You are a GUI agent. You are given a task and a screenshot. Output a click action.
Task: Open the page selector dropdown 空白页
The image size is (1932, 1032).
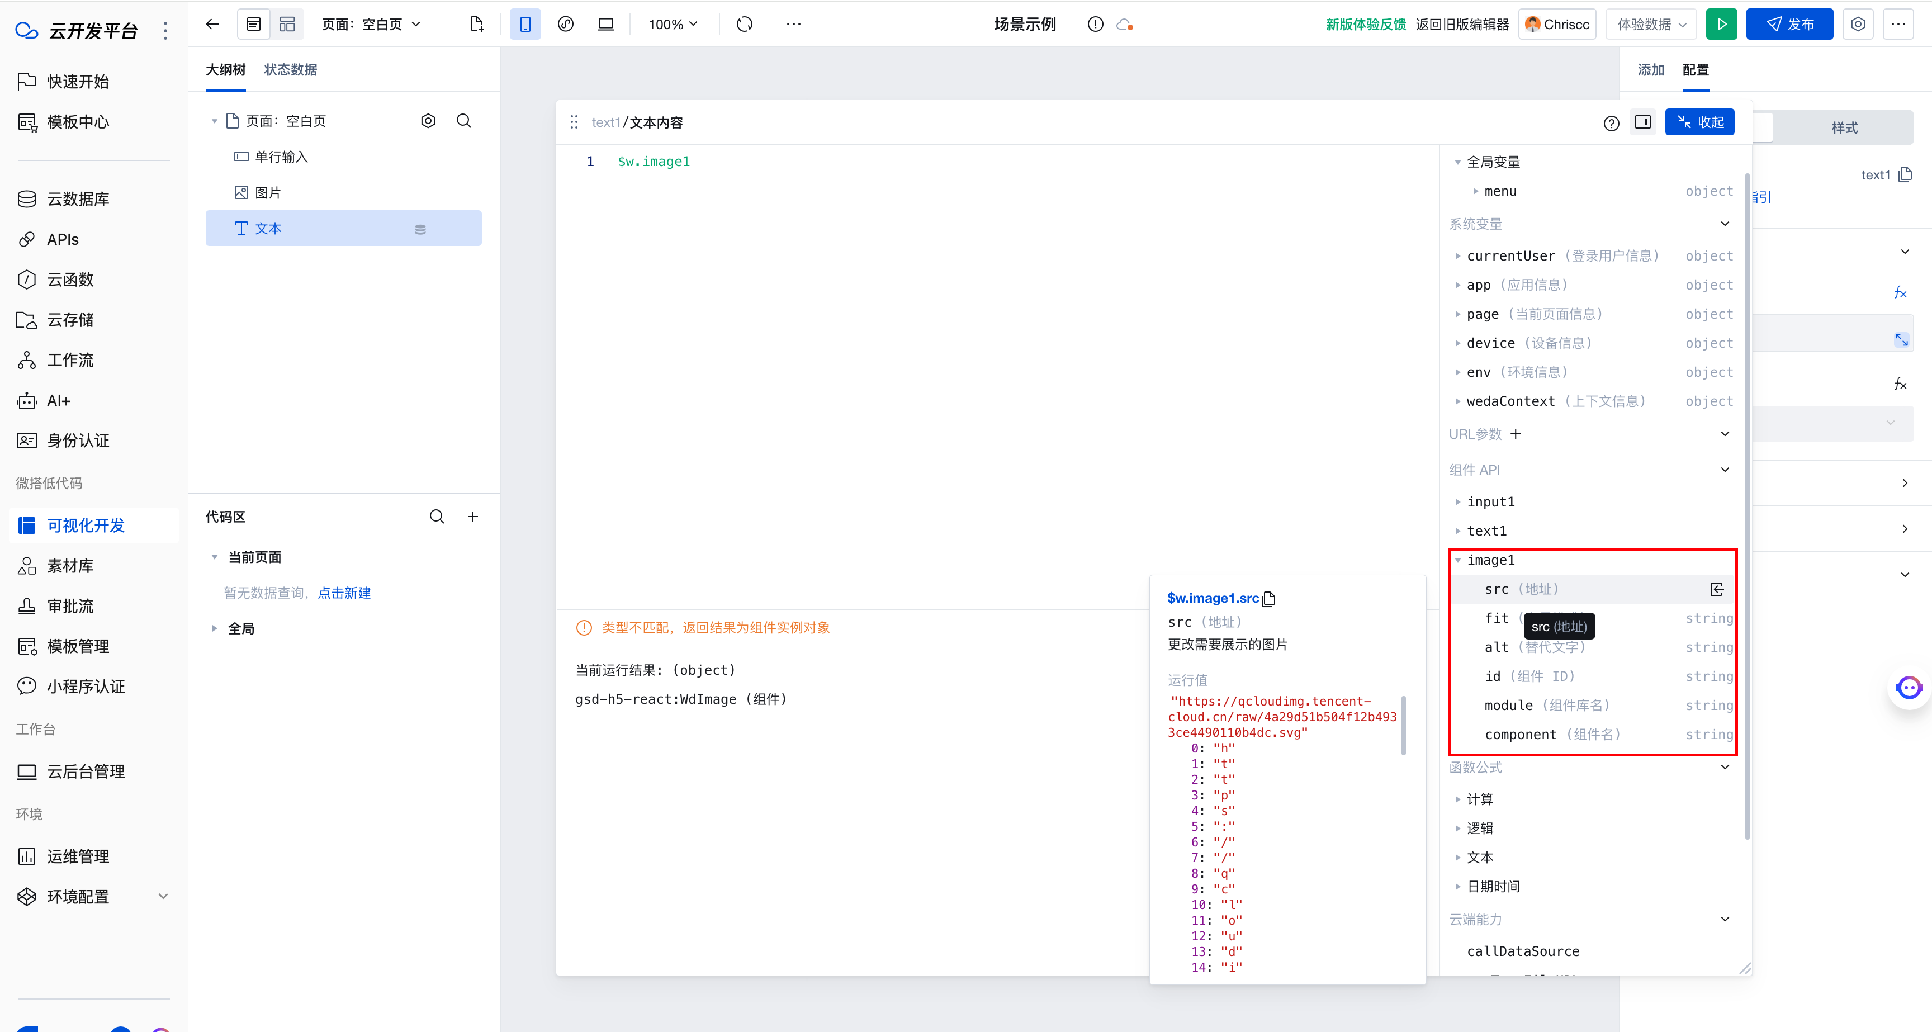click(372, 24)
